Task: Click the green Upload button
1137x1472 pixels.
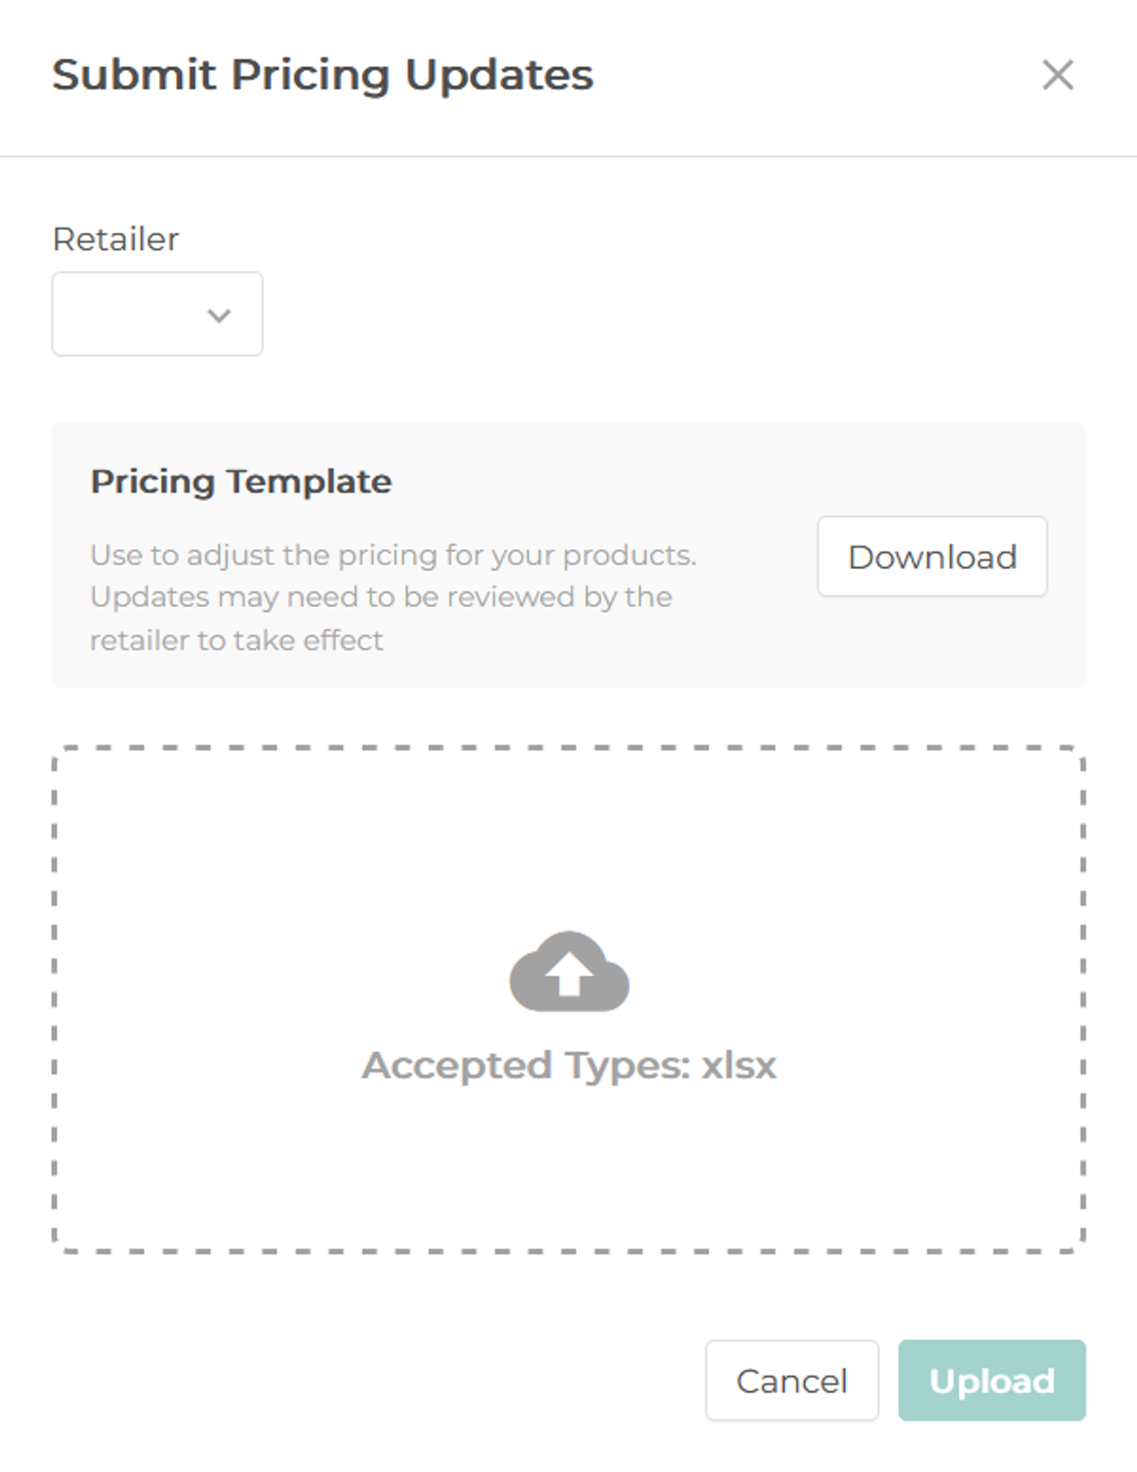Action: pyautogui.click(x=992, y=1381)
